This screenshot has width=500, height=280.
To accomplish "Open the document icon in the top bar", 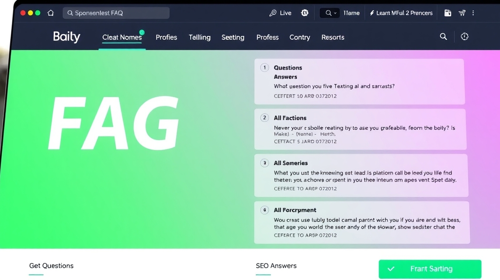I will tap(448, 13).
